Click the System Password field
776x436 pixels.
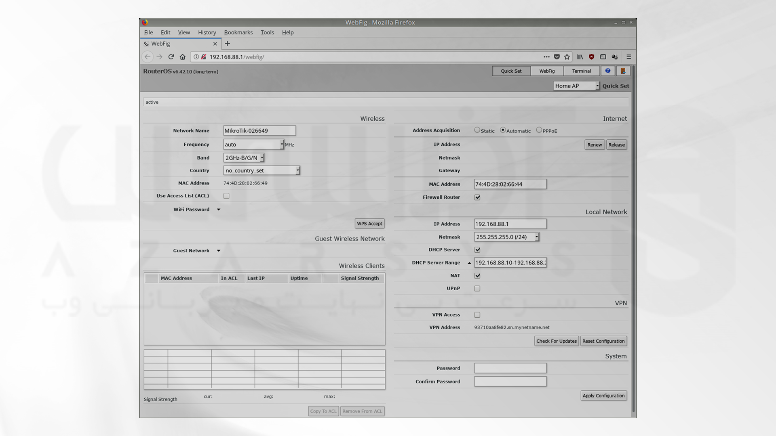coord(510,368)
